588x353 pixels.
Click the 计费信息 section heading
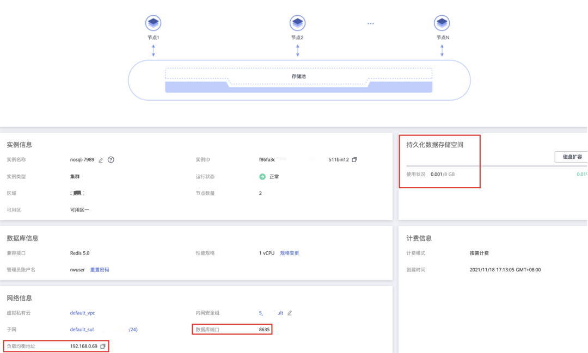[x=419, y=238]
